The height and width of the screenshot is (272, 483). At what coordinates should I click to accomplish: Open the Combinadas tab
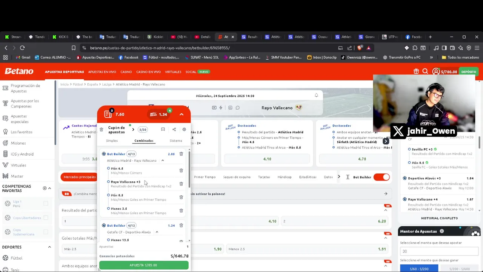(x=144, y=141)
